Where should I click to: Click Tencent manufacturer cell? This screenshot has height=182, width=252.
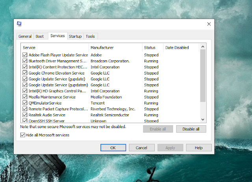(x=98, y=103)
